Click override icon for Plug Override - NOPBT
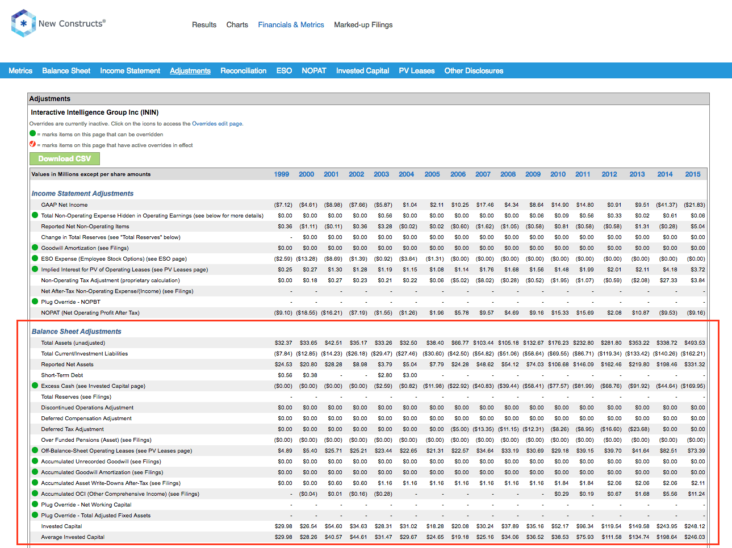 tap(35, 302)
